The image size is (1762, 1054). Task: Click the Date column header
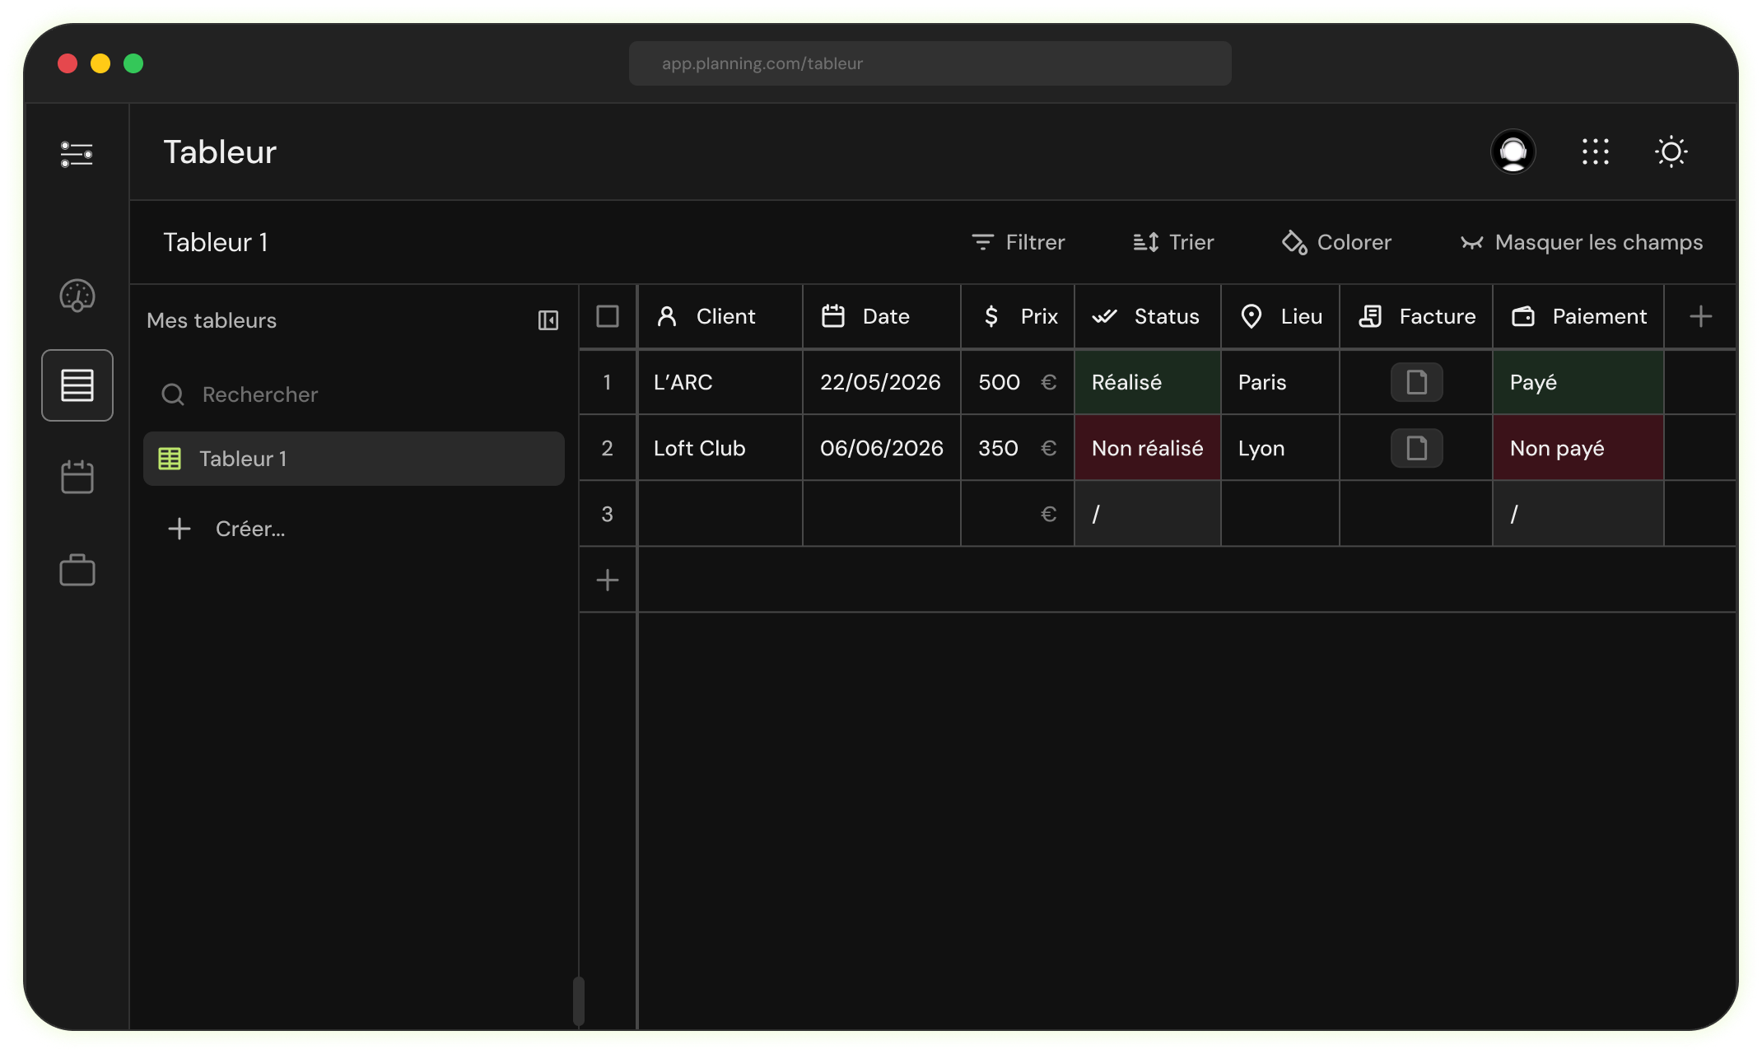pos(882,316)
